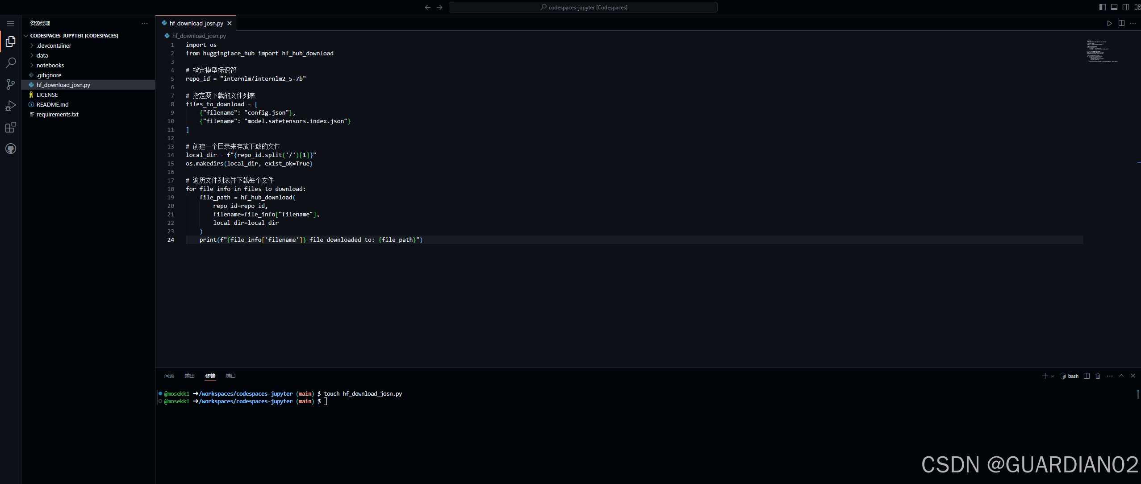Open the Source Control view
The image size is (1141, 484).
(11, 84)
